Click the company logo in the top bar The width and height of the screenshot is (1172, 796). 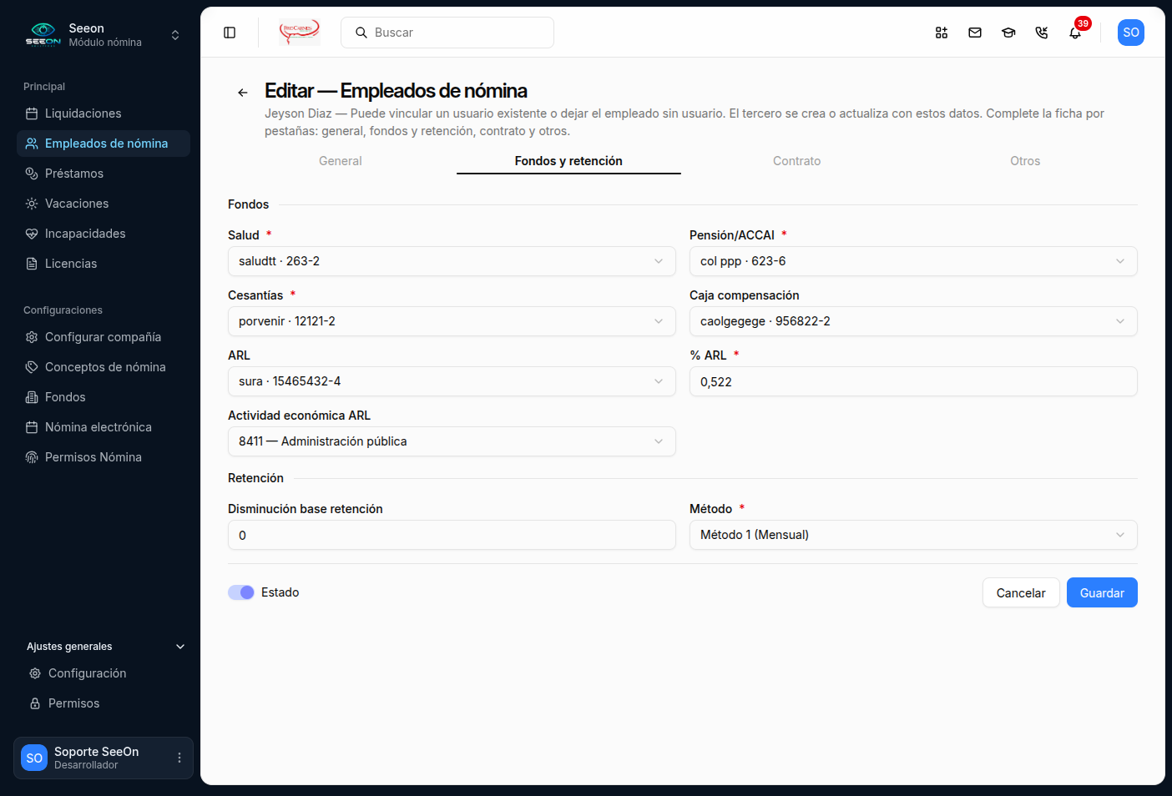[299, 33]
